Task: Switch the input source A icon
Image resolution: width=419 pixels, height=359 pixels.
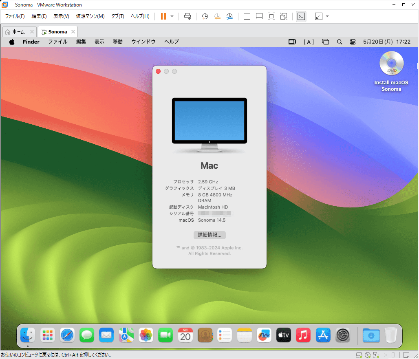Action: tap(309, 42)
